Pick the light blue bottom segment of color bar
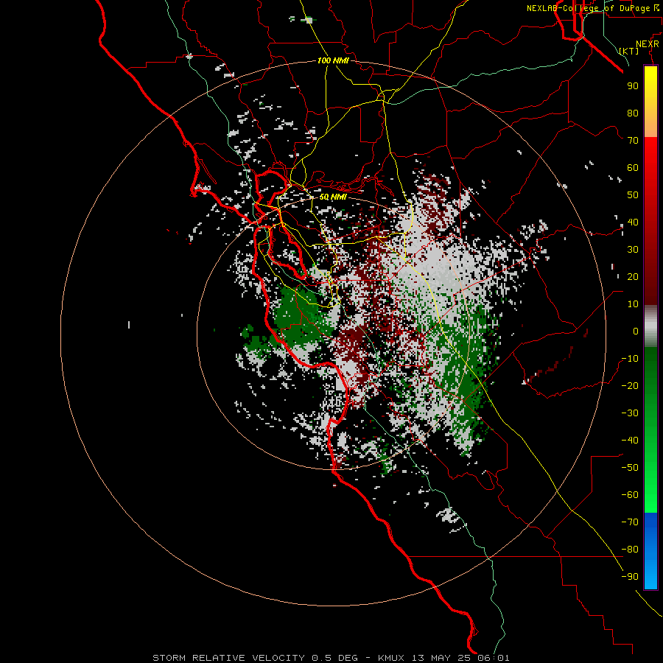Viewport: 663px width, 663px height. (x=650, y=573)
